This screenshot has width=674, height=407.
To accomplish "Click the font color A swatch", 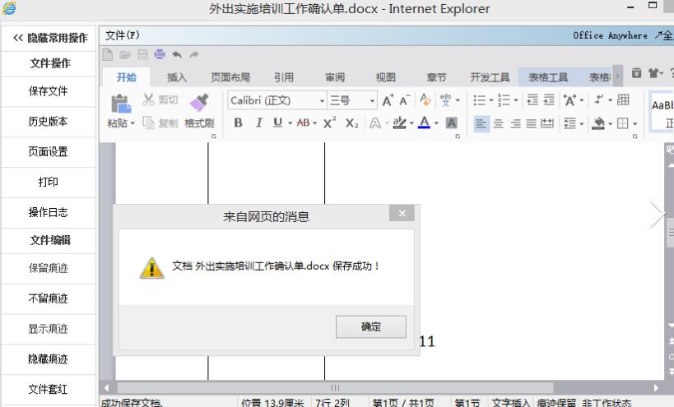I will point(425,123).
